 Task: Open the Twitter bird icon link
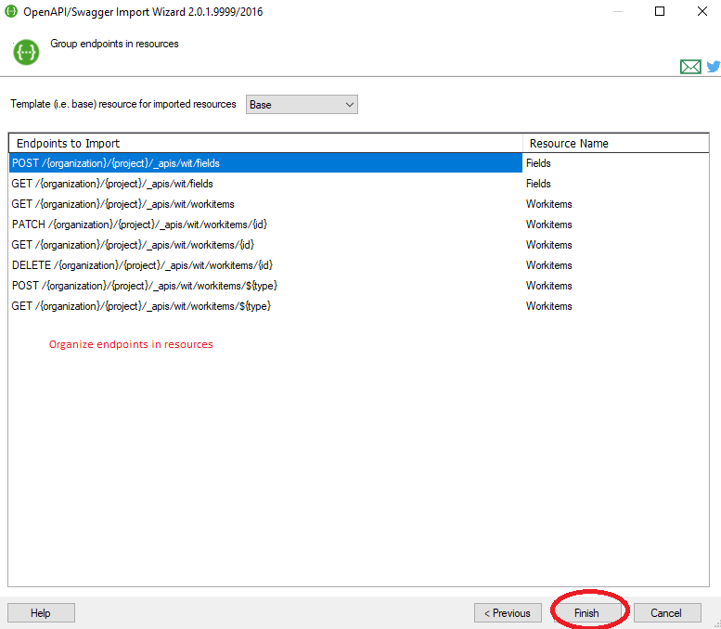714,67
